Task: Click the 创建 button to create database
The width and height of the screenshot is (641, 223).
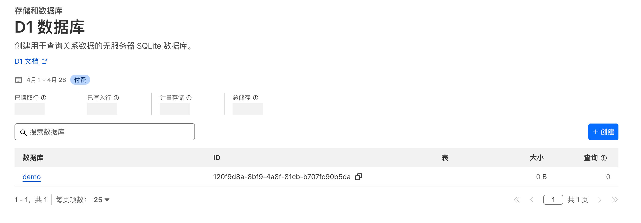Action: tap(603, 132)
